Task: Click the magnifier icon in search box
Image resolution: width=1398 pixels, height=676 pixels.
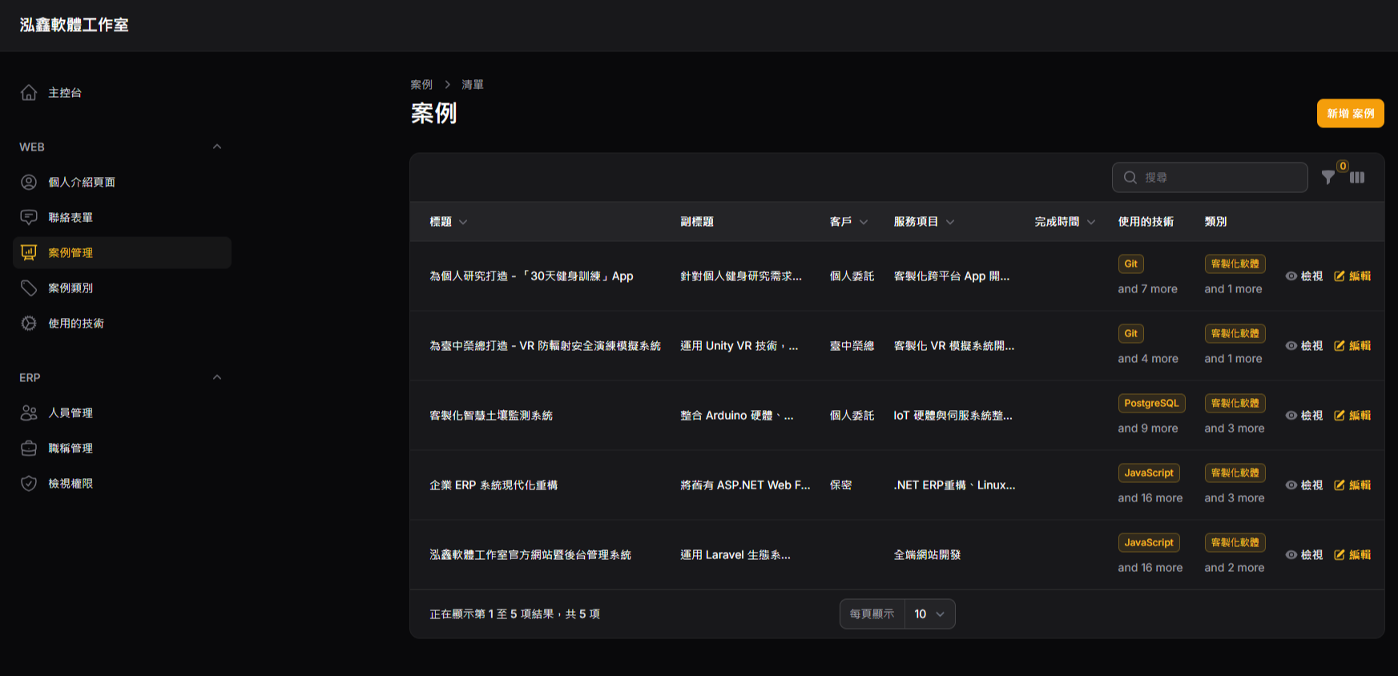Action: pos(1130,178)
